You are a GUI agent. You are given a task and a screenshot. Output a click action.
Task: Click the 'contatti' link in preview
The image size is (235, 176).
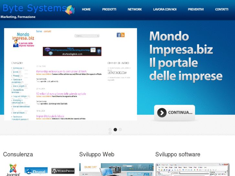[x=48, y=31]
